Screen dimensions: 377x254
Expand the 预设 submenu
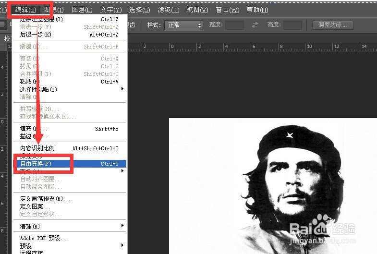pyautogui.click(x=70, y=246)
